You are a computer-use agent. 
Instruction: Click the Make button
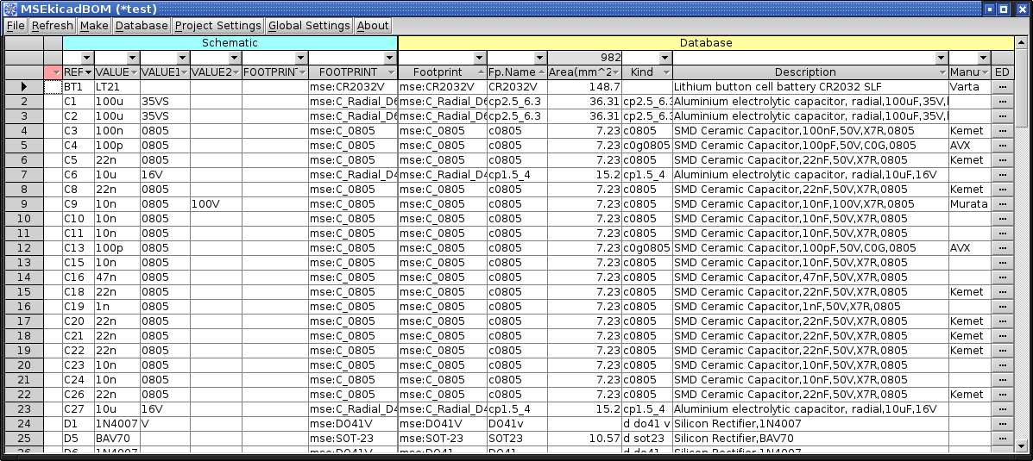click(x=94, y=26)
